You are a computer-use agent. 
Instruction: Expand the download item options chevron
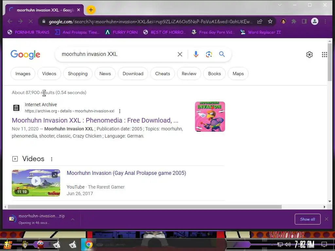[x=73, y=219]
